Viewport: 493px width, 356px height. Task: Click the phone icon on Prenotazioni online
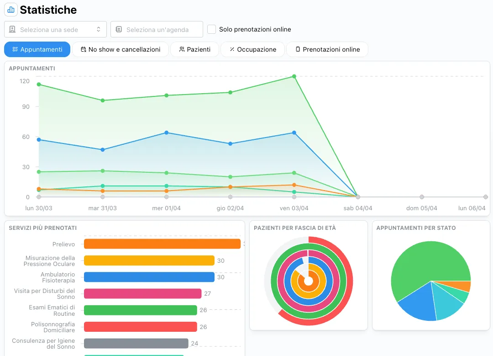click(x=297, y=49)
